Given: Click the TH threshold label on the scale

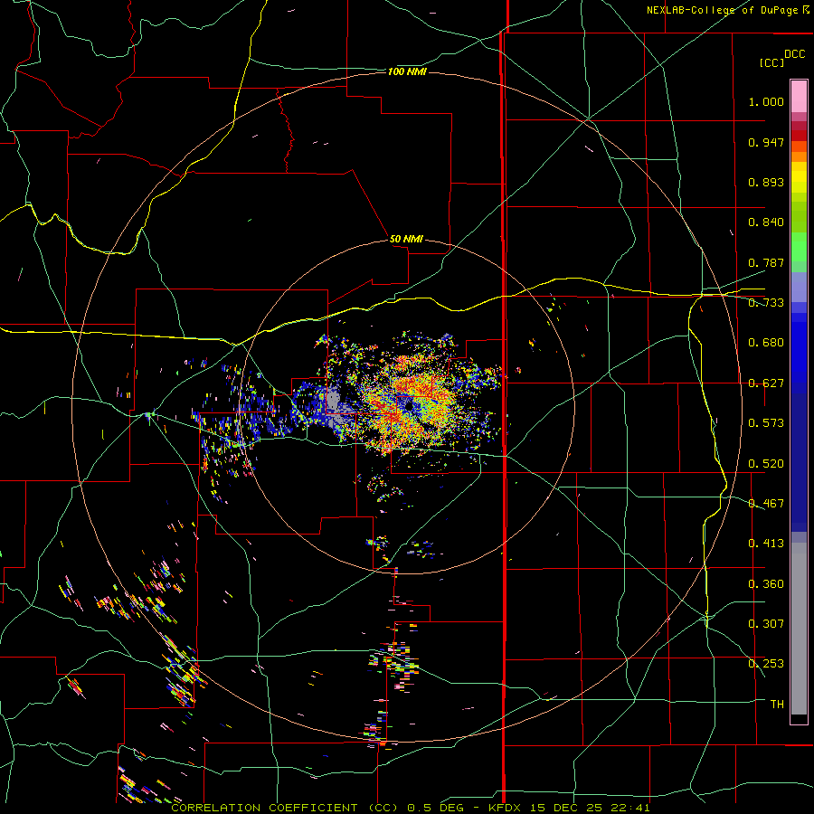Looking at the screenshot, I should click(777, 704).
